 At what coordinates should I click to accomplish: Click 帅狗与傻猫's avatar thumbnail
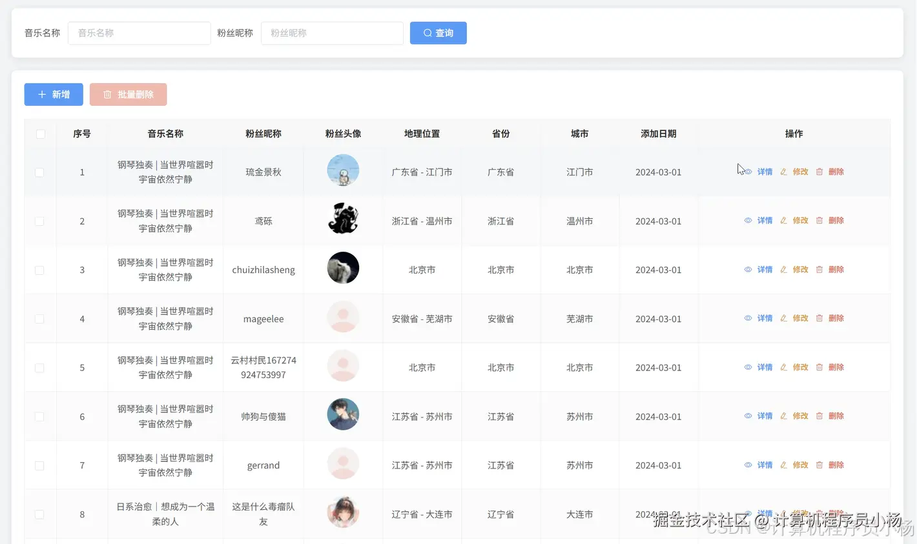343,414
